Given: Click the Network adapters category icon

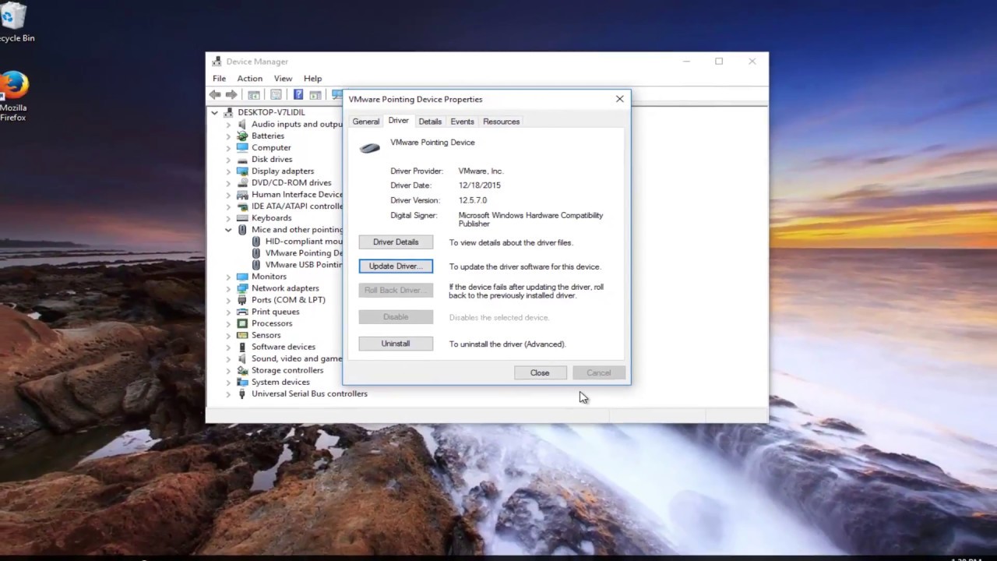Looking at the screenshot, I should (242, 288).
